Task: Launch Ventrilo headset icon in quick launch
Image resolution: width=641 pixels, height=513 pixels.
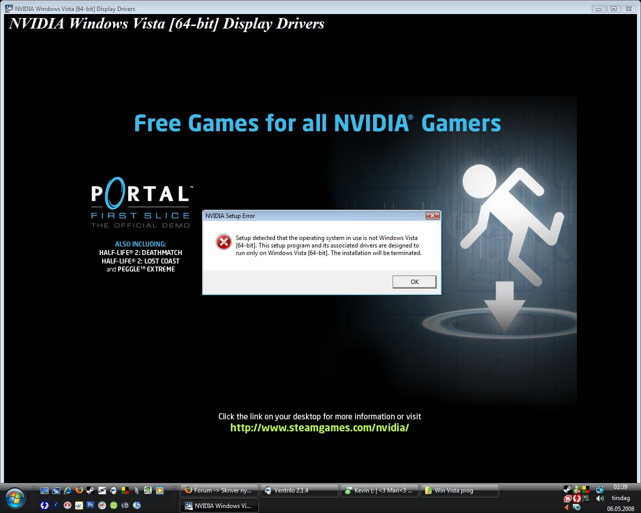Action: point(113,490)
